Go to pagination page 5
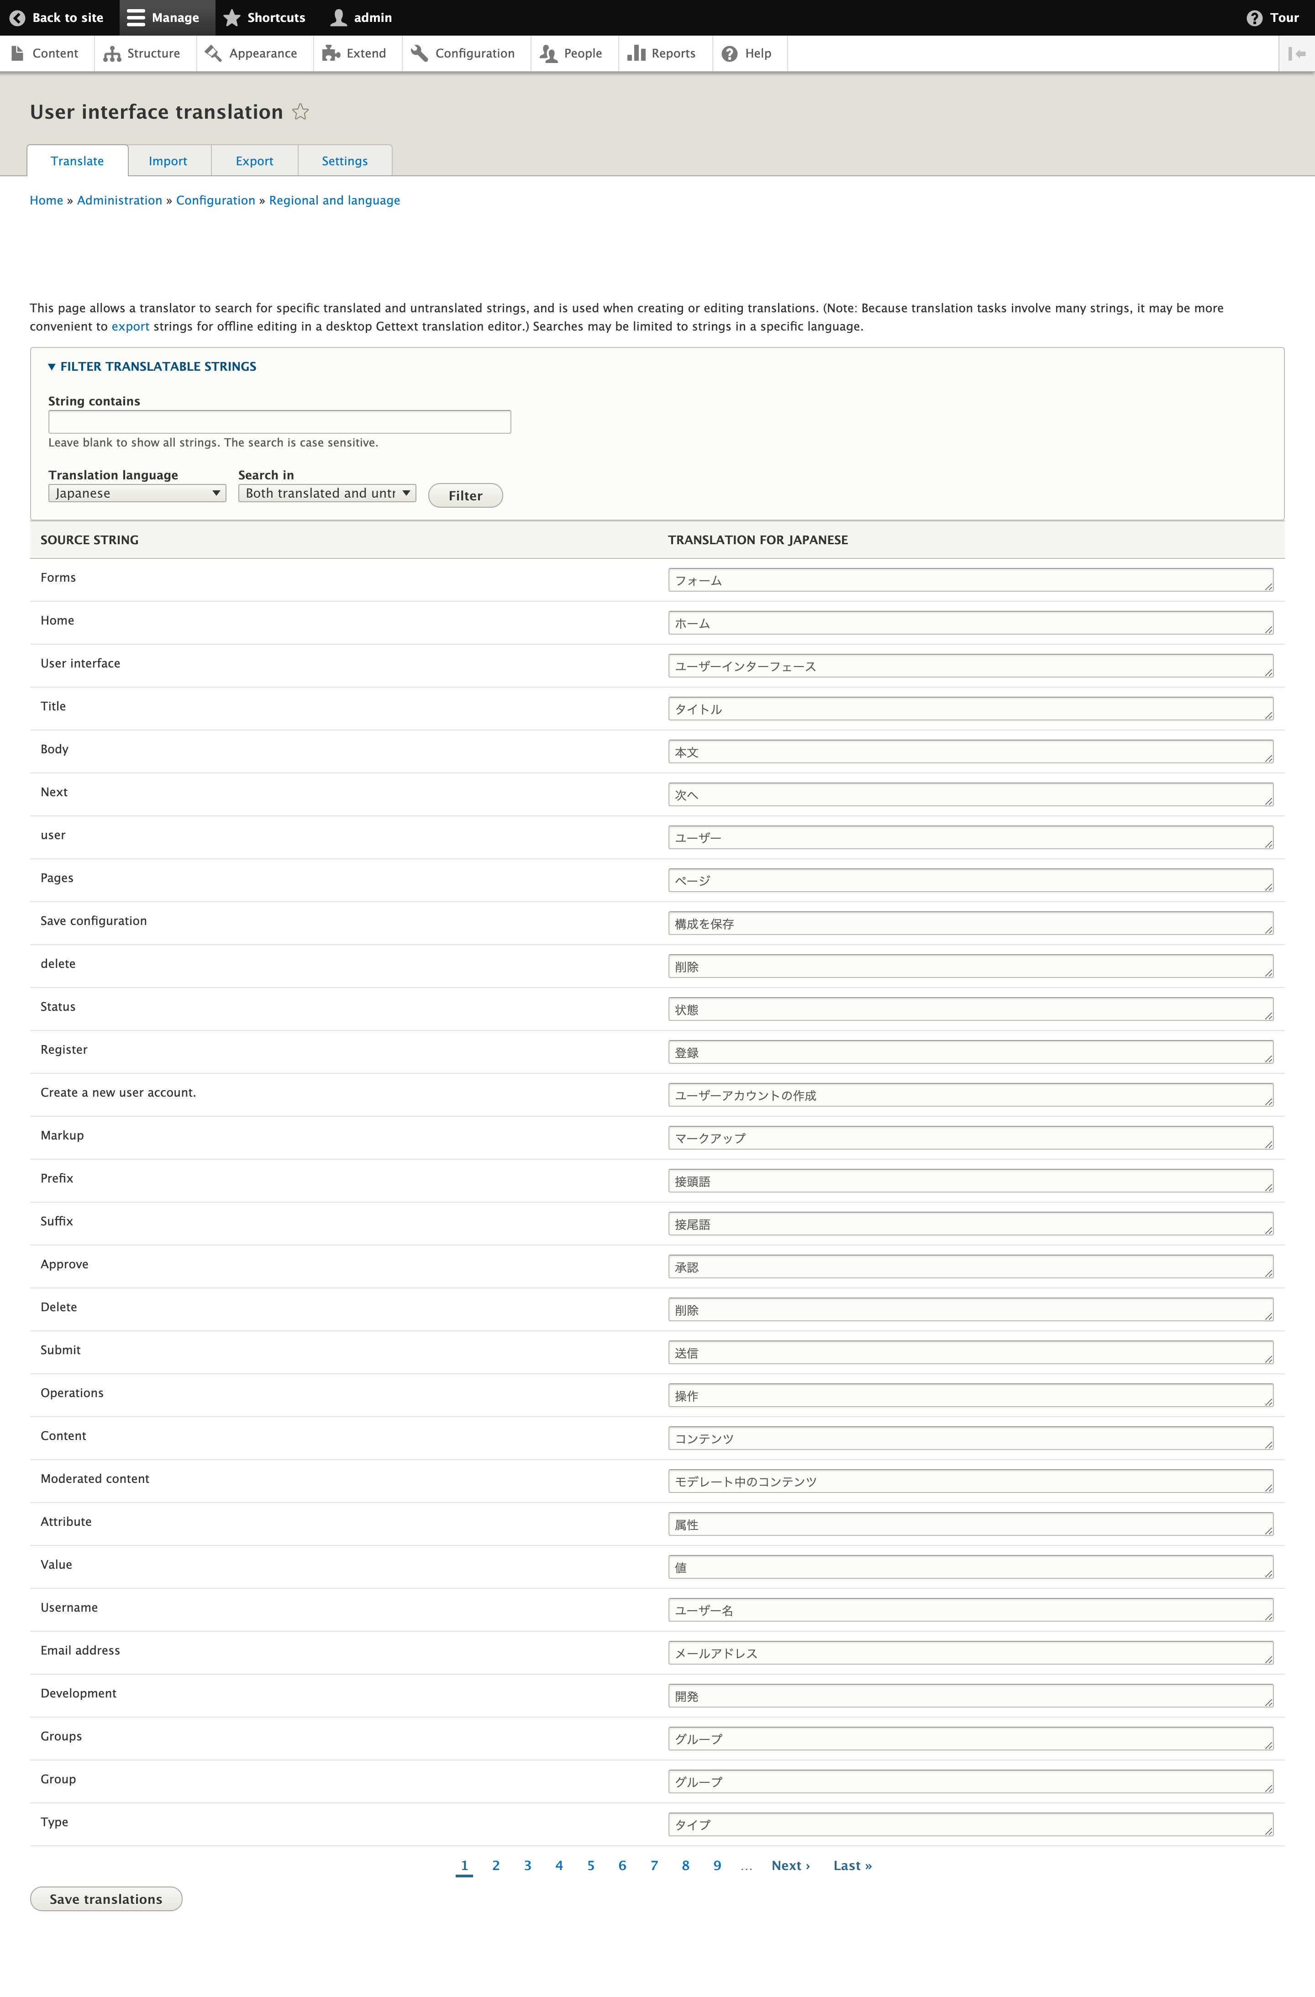Screen dimensions: 1315x1997 click(591, 1865)
